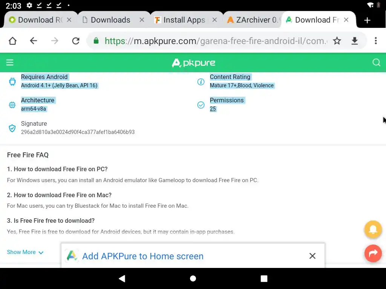View the secure connection lock icon
Image resolution: width=386 pixels, height=289 pixels.
(x=96, y=41)
